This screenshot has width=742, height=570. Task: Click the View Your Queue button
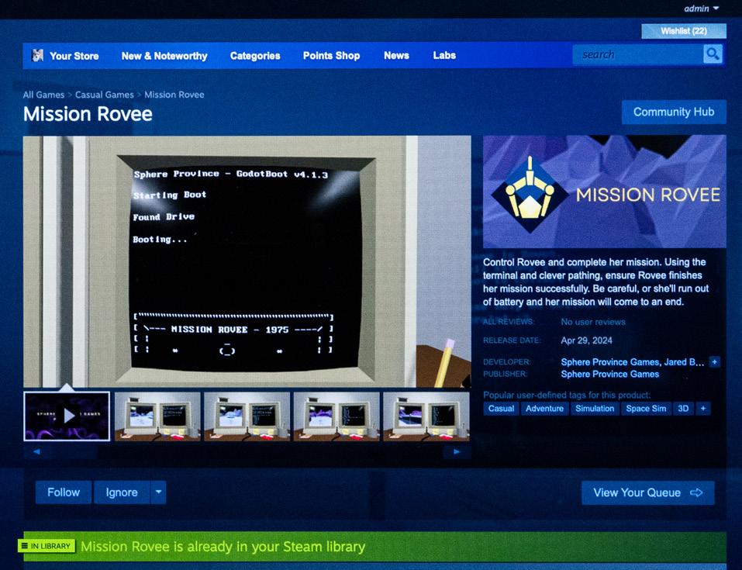click(x=648, y=492)
